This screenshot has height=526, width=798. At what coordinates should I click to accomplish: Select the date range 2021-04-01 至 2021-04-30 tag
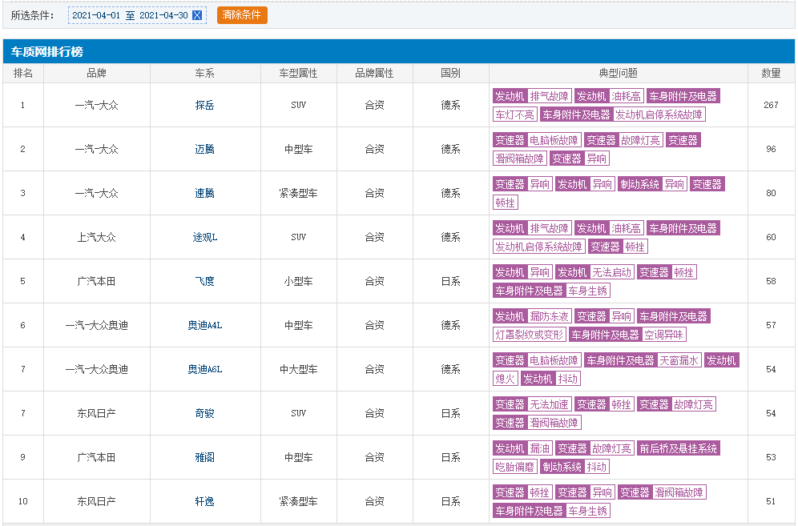click(x=138, y=15)
